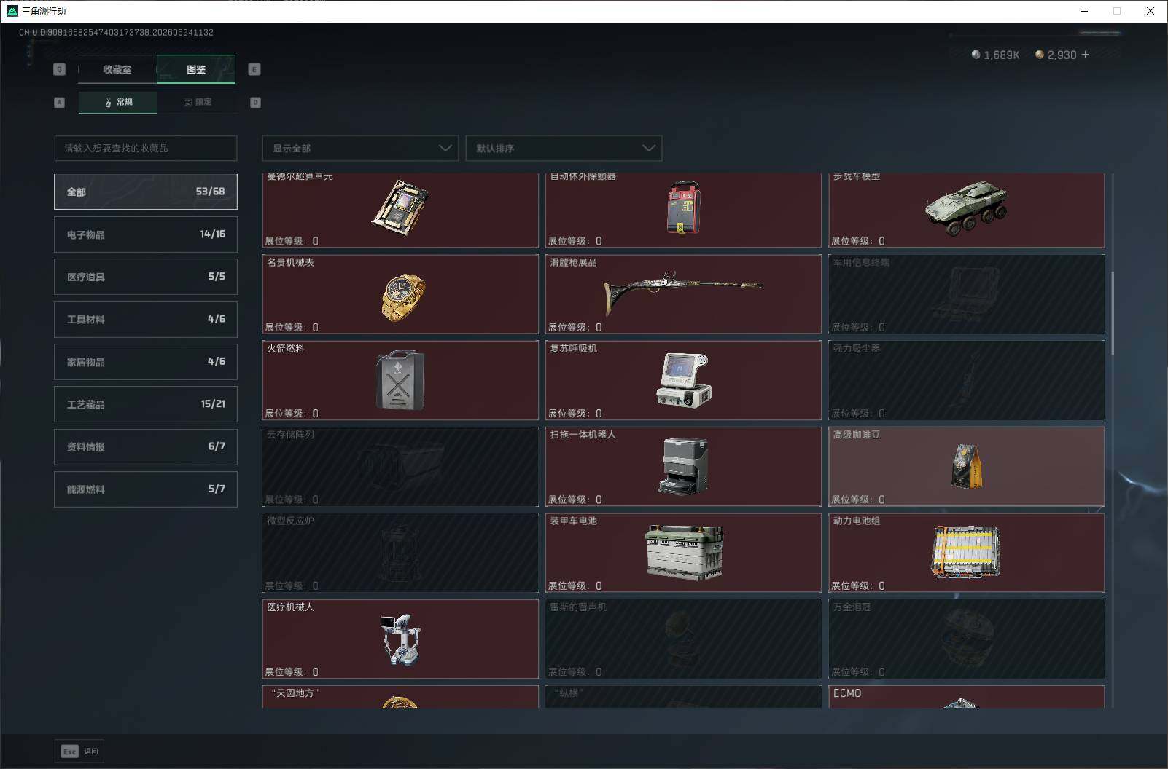Click the Esc 返回 back button
1168x769 pixels.
click(x=79, y=752)
